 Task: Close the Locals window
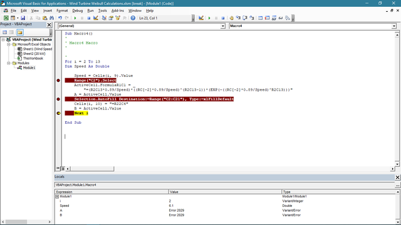pos(397,177)
